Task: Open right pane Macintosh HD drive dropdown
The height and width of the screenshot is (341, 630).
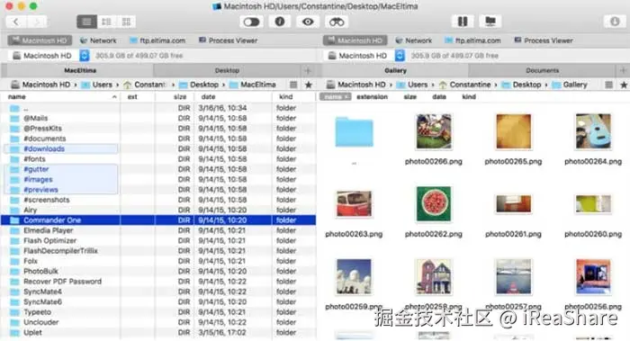Action: click(400, 56)
